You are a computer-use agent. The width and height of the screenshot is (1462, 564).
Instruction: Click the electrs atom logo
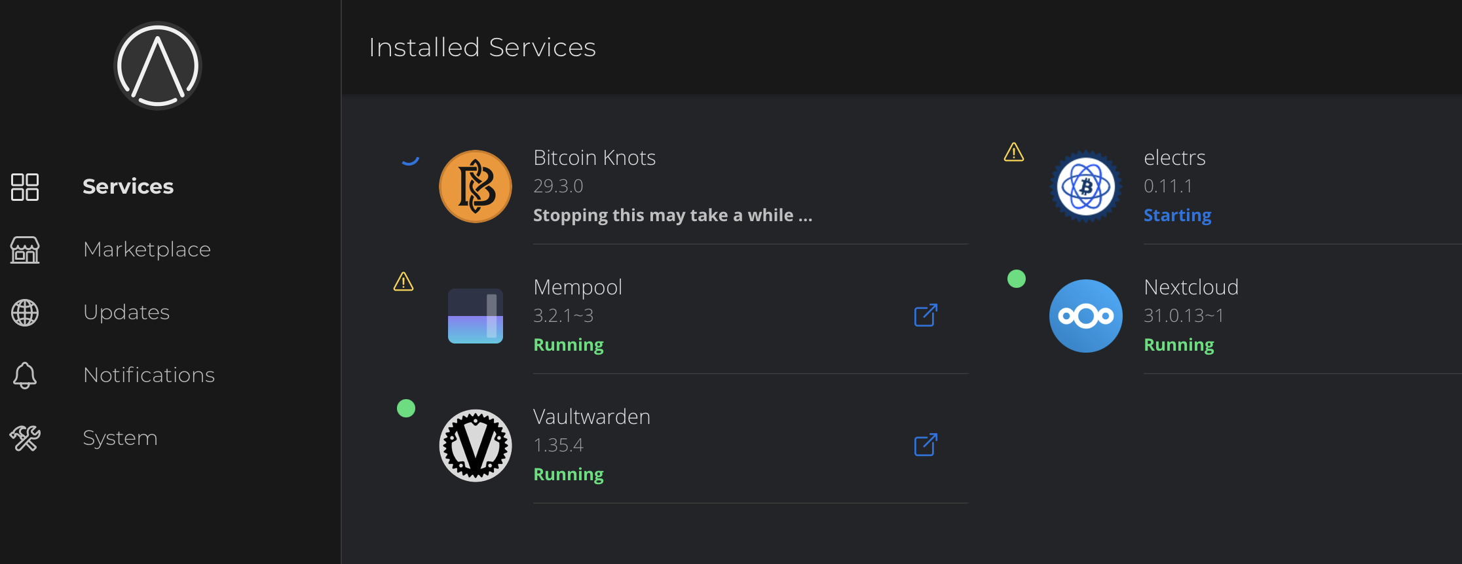coord(1086,186)
